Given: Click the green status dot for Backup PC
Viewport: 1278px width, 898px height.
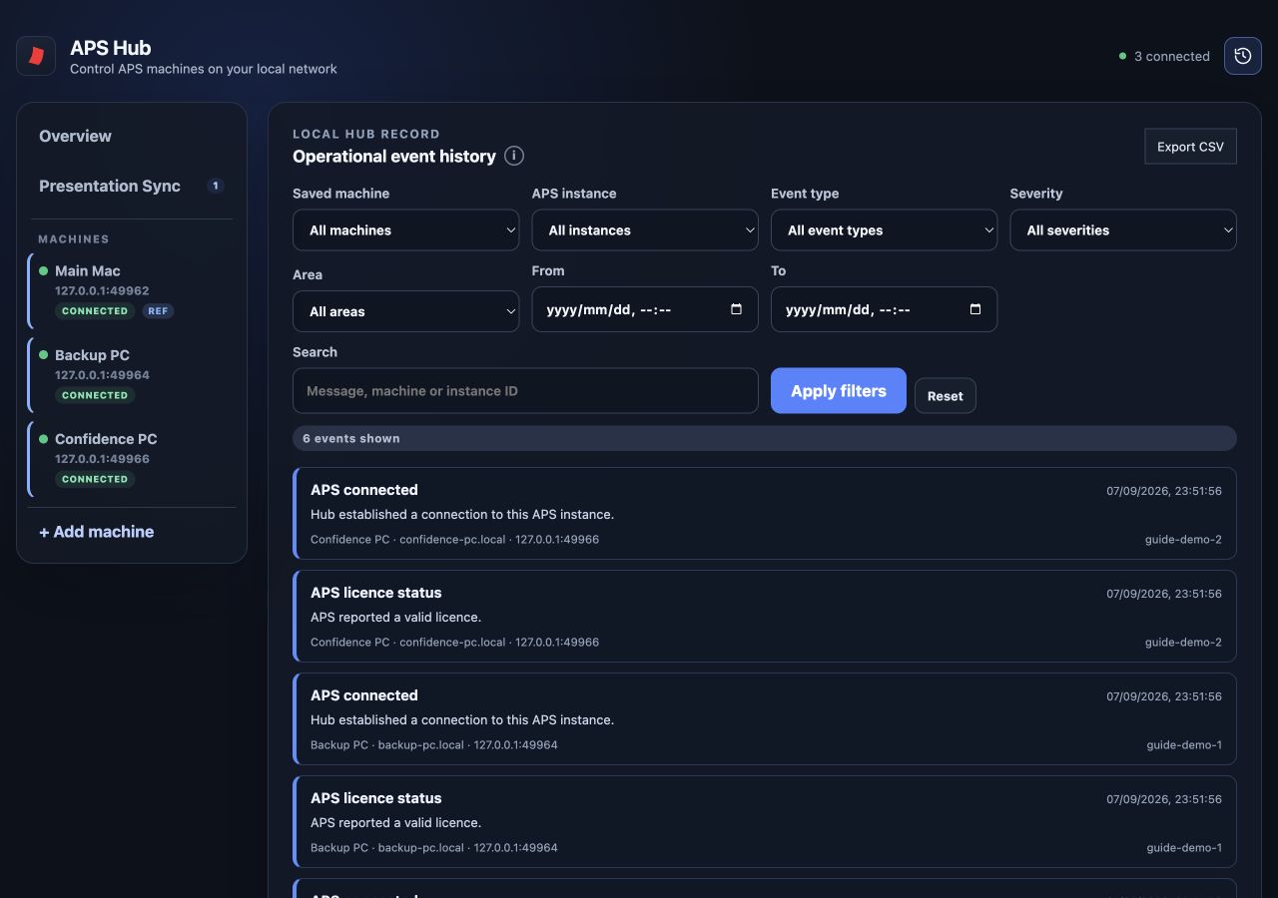Looking at the screenshot, I should (x=43, y=354).
